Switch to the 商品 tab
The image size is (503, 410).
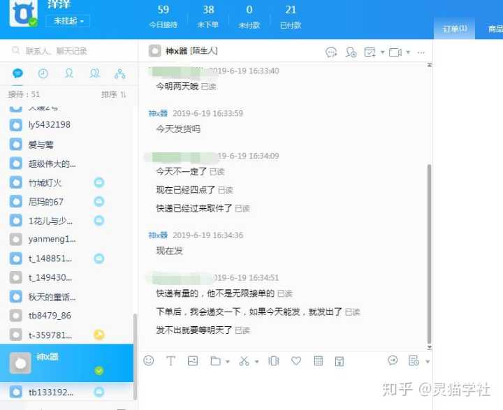tap(495, 29)
